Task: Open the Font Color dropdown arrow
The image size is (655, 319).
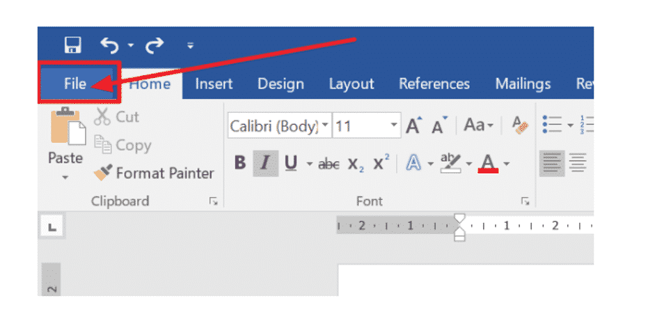Action: 506,164
